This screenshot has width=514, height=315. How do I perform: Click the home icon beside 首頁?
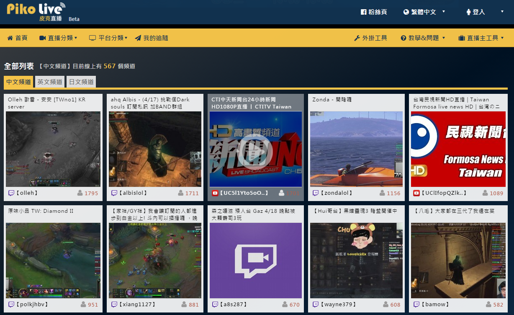[x=10, y=38]
